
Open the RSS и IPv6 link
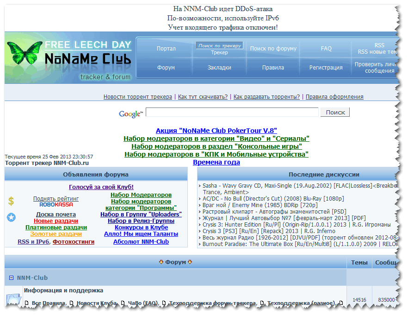pyautogui.click(x=33, y=242)
